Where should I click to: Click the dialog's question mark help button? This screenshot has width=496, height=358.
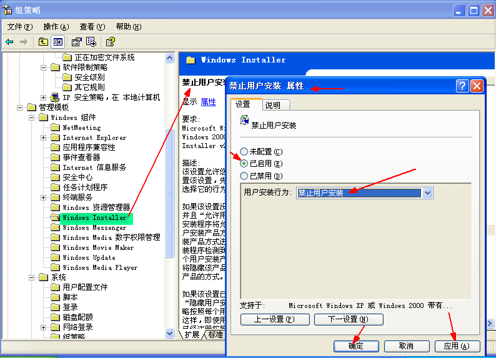tap(462, 86)
